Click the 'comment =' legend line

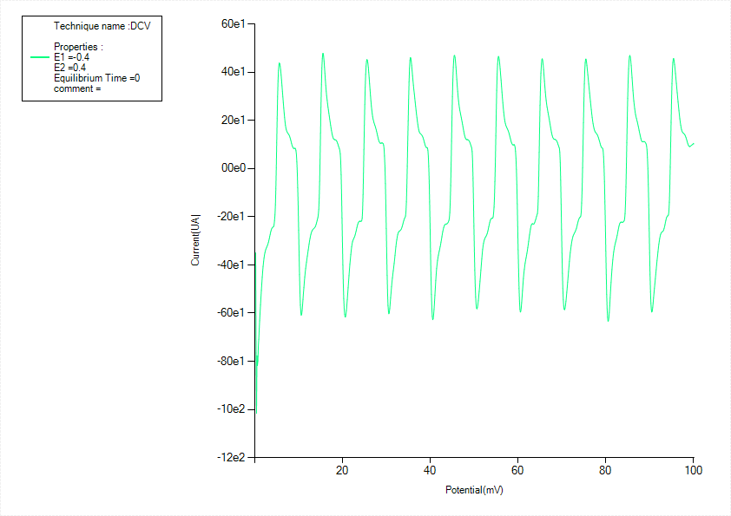[77, 88]
